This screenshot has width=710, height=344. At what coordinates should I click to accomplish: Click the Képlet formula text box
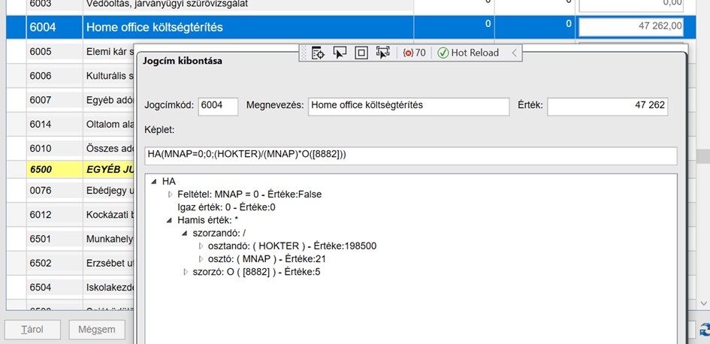[411, 155]
